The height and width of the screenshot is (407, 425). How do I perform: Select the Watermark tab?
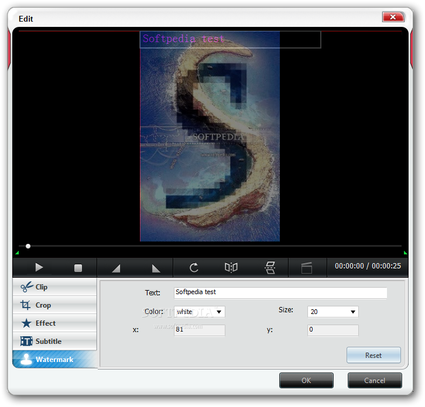pos(54,359)
